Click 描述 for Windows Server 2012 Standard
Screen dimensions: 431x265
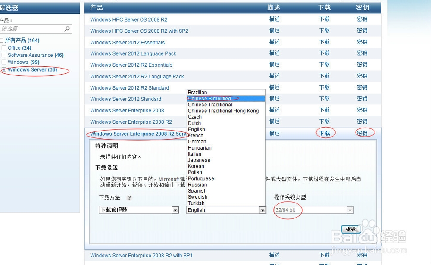(274, 99)
